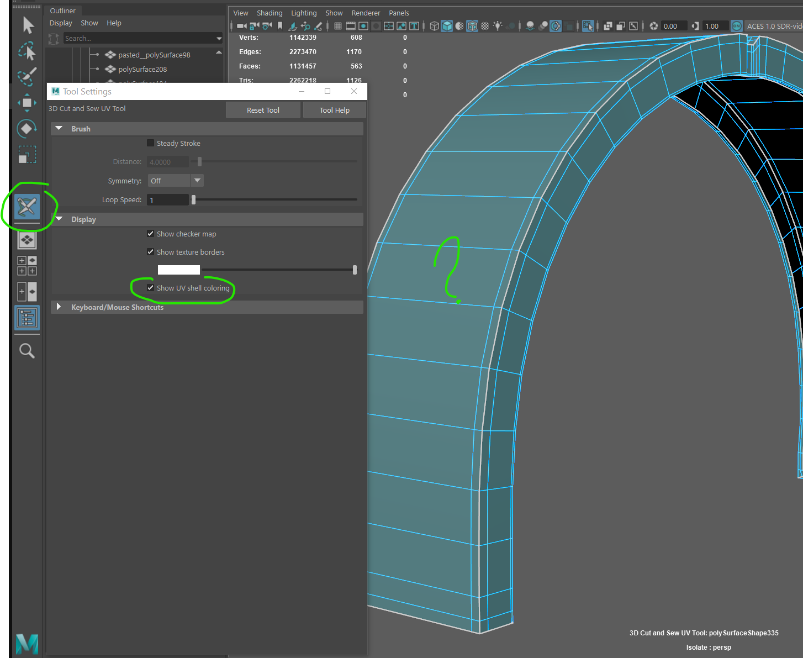Open the Renderer panel menu
The image size is (803, 658).
click(x=366, y=13)
